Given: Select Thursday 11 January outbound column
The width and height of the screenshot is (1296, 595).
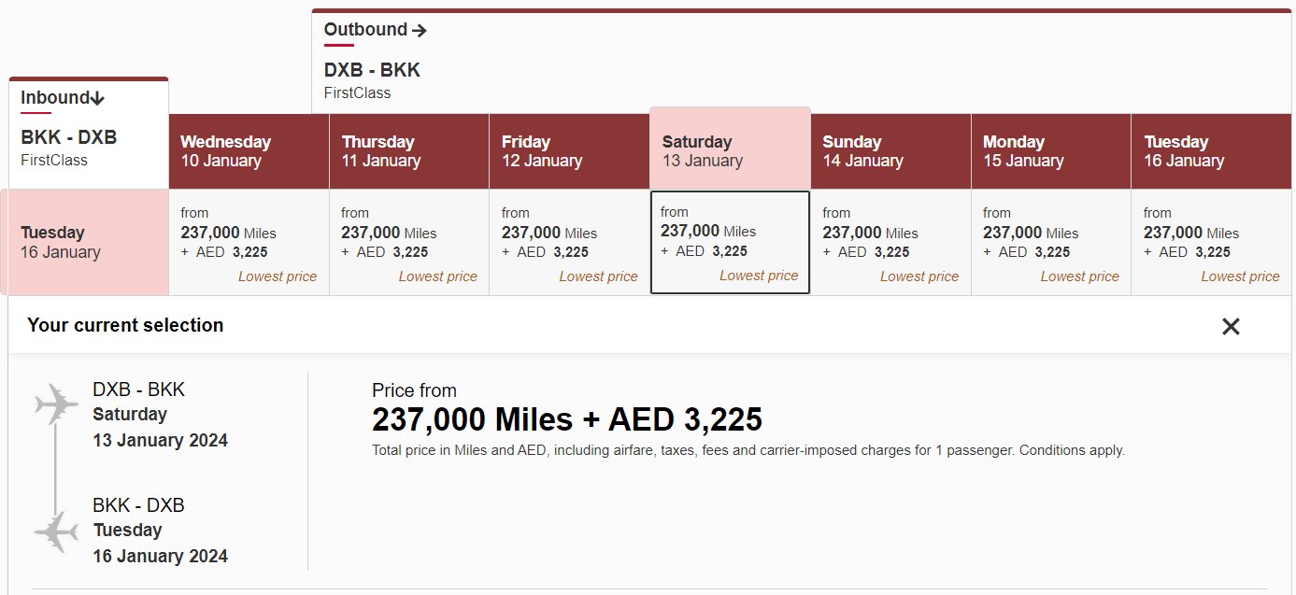Looking at the screenshot, I should click(x=409, y=151).
